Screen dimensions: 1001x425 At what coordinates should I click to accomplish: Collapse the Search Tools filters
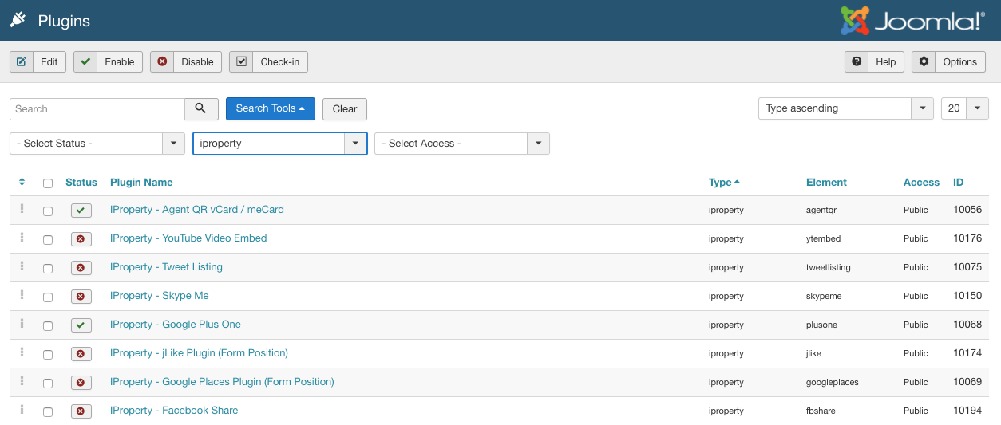271,108
